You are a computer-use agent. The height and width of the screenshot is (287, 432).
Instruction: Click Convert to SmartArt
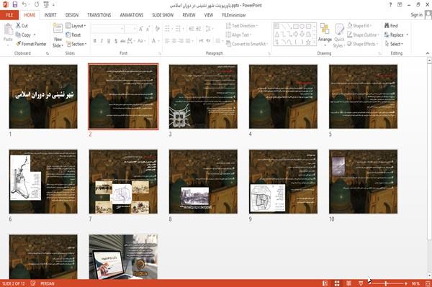click(246, 44)
